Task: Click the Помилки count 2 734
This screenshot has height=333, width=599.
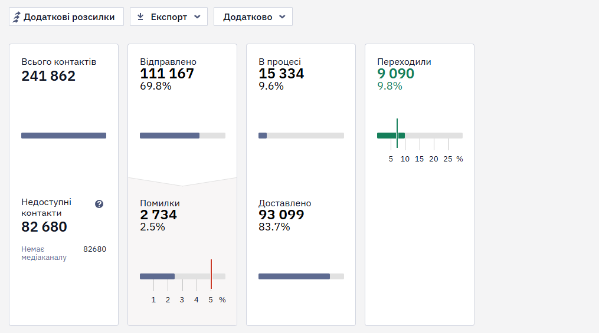Action: [x=159, y=215]
